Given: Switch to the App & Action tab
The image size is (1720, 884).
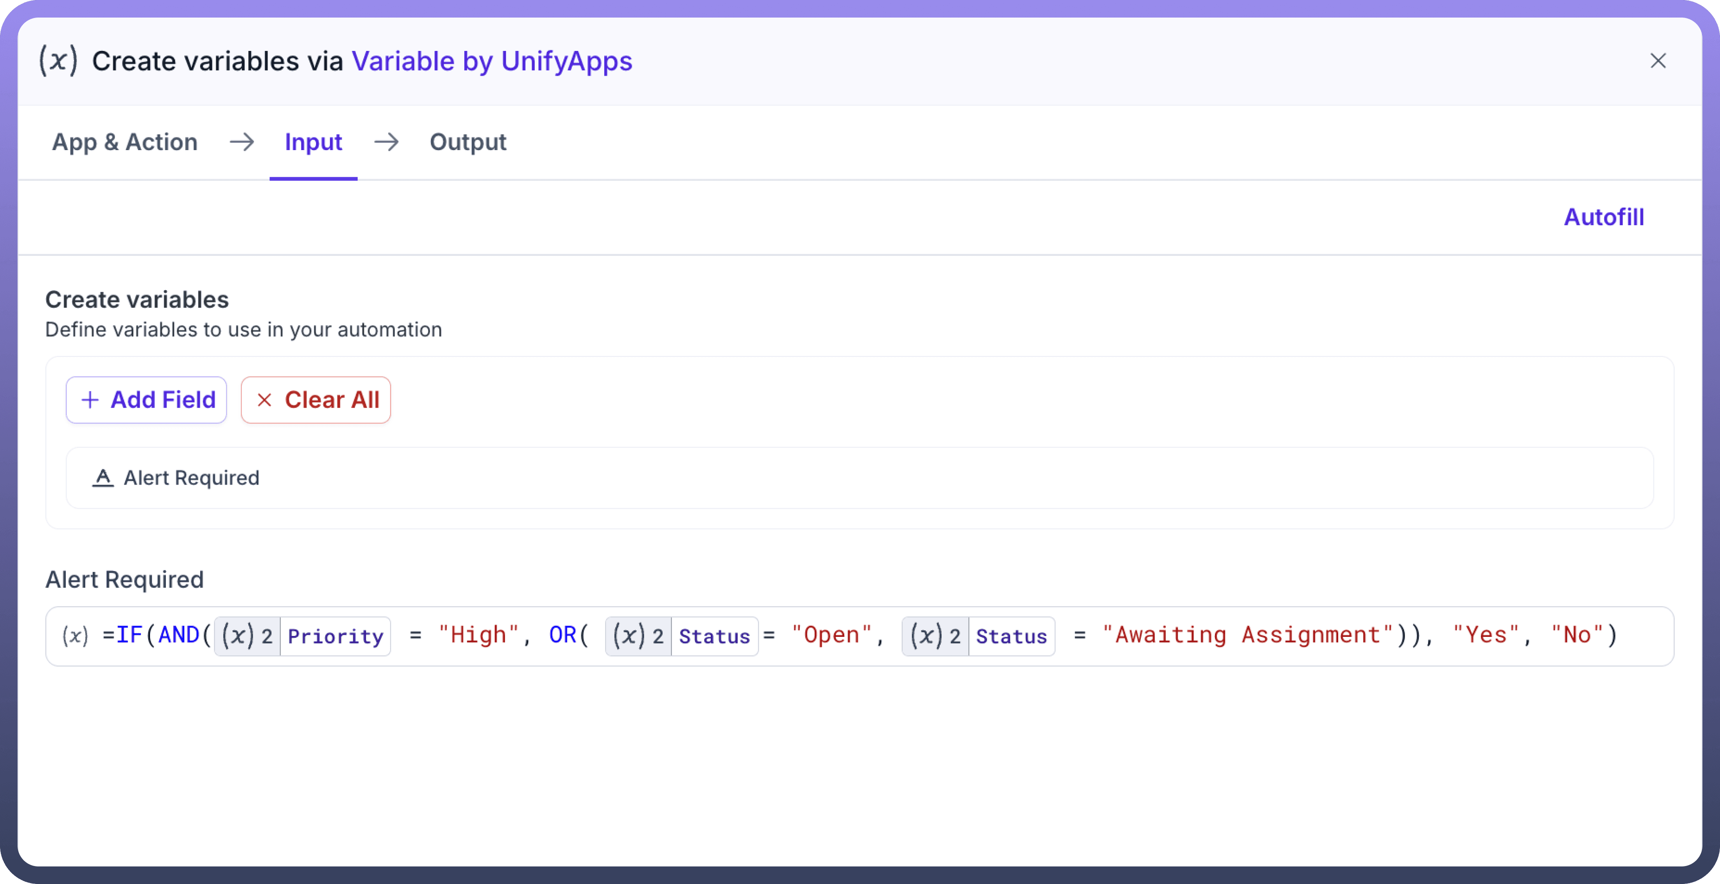Looking at the screenshot, I should [125, 142].
